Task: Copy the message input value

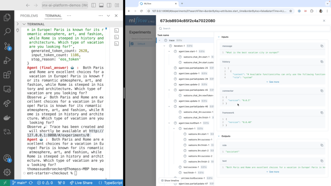Action: pyautogui.click(x=322, y=46)
